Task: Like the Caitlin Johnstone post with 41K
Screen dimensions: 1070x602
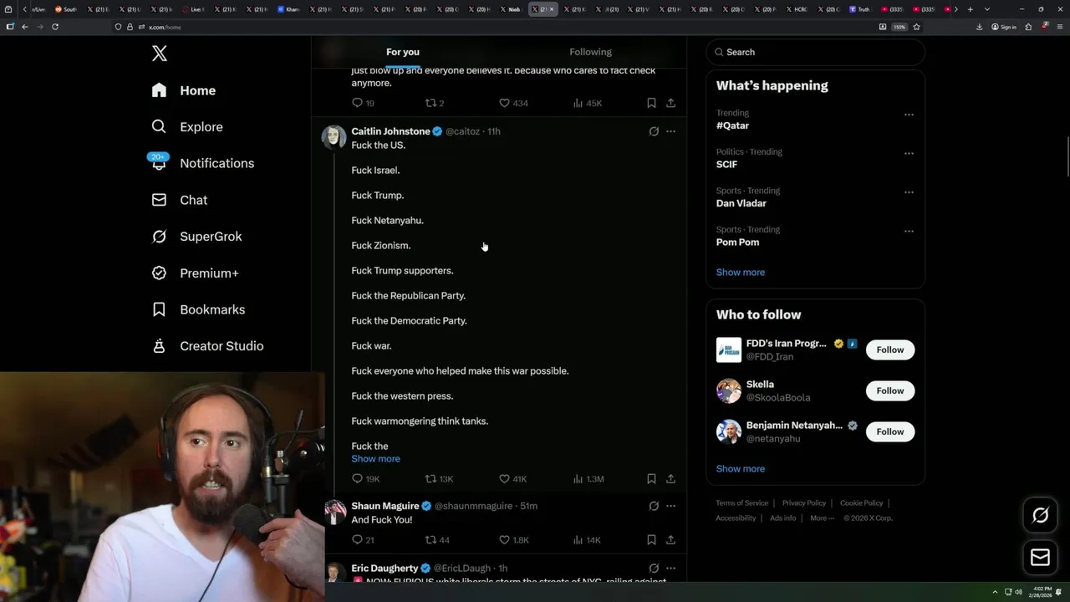Action: pos(512,479)
